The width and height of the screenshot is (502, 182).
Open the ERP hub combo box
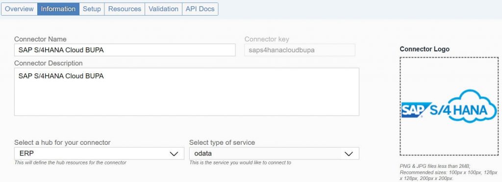(x=99, y=153)
